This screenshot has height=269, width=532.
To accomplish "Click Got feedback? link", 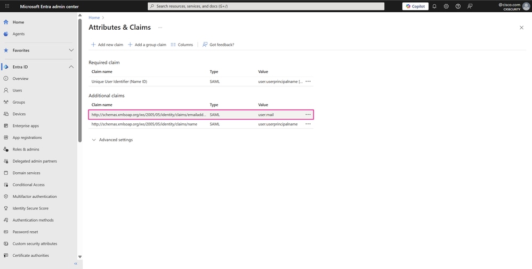I will tap(218, 45).
